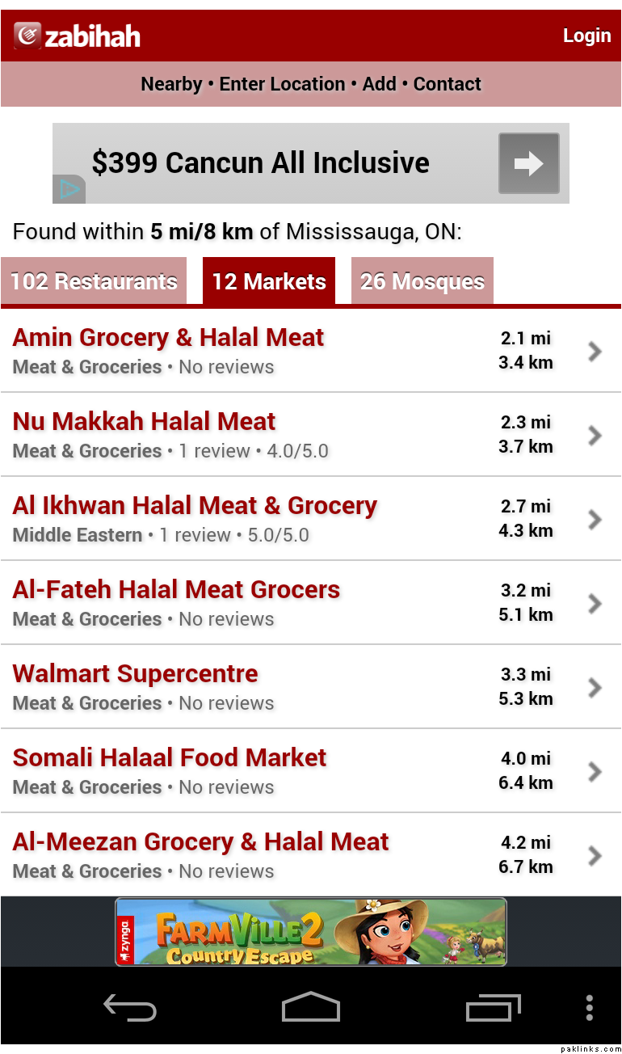Tap the FarmVille 2 ad banner

coord(311,931)
